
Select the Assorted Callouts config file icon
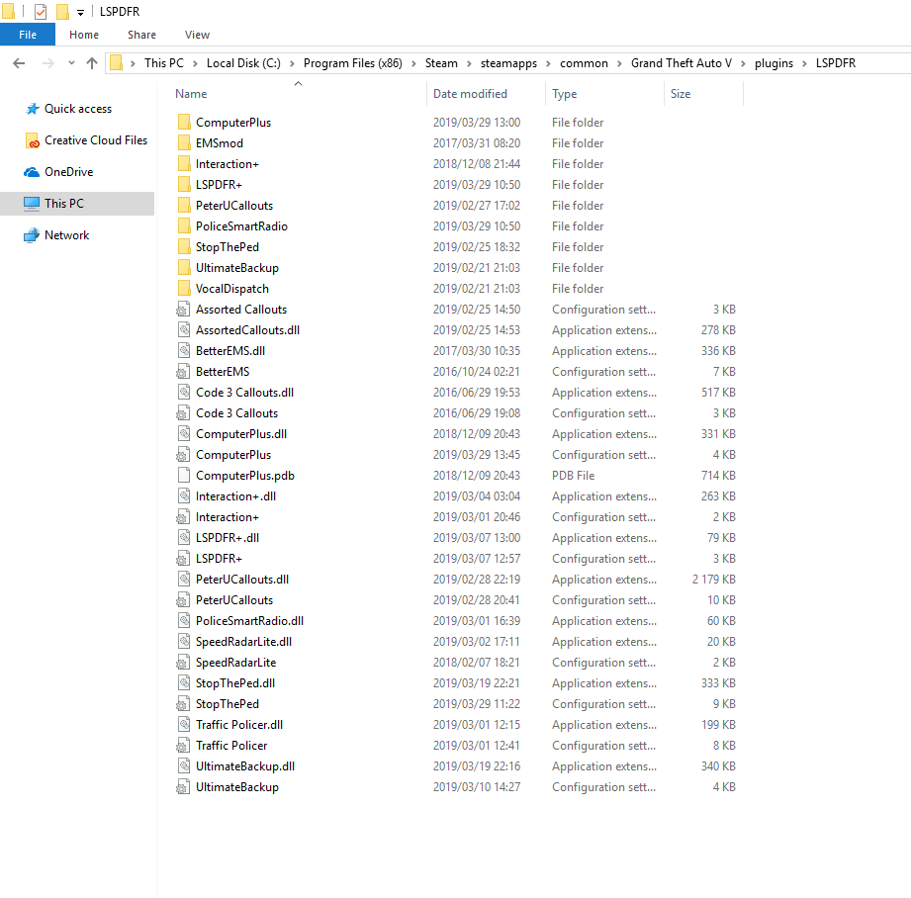[x=183, y=309]
